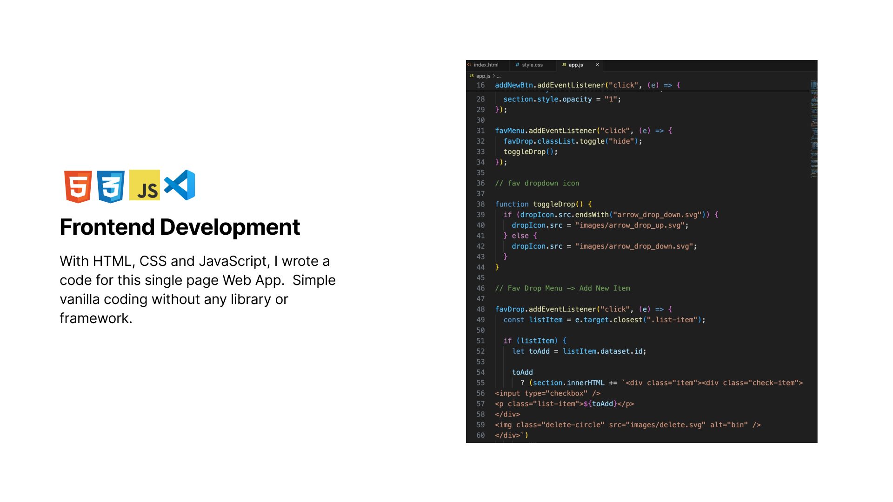Click the HTML file icon on the index.html tab
The height and width of the screenshot is (502, 893).
coord(470,65)
